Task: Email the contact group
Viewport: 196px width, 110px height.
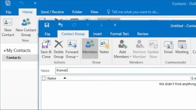Action: coord(168,47)
